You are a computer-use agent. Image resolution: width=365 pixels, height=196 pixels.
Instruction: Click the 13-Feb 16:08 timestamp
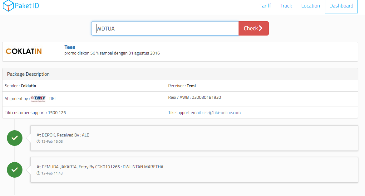point(52,141)
